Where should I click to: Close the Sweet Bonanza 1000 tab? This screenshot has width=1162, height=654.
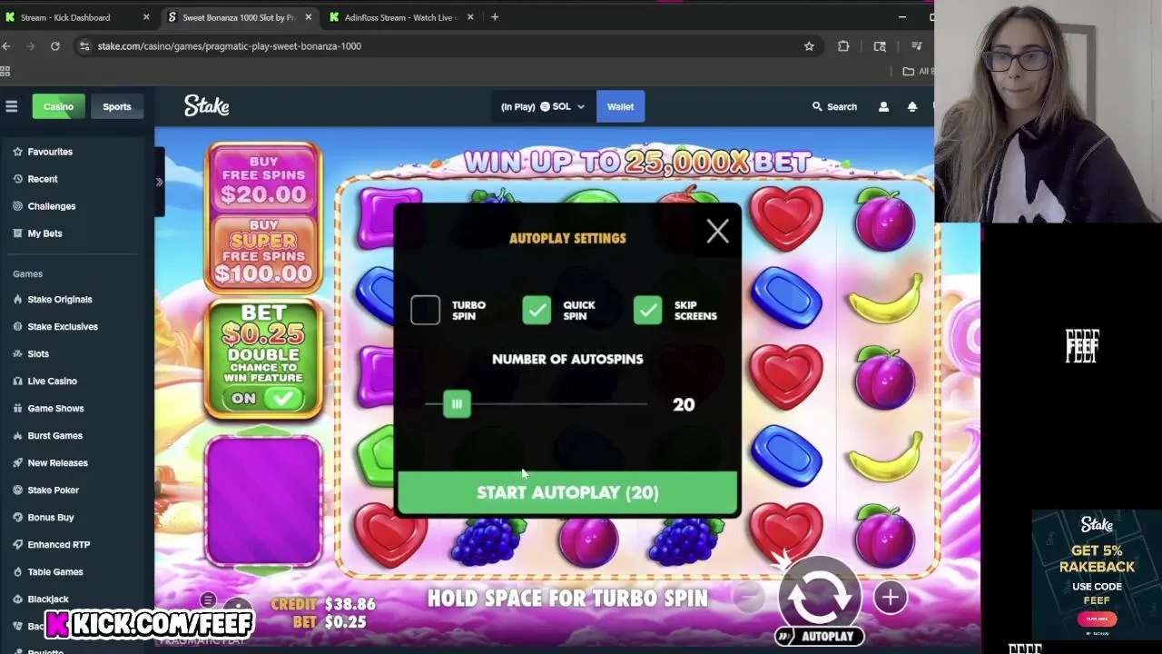[x=309, y=17]
